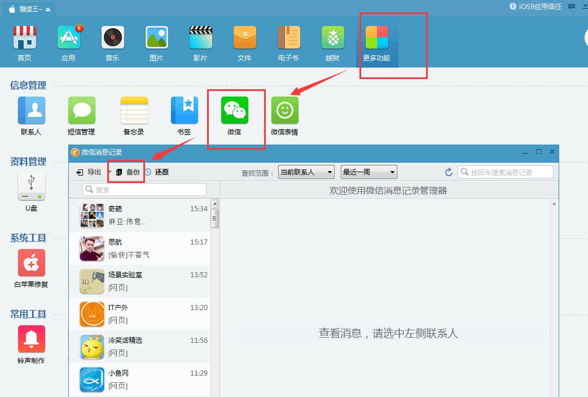Open 短信管理 SMS management
Image resolution: width=588 pixels, height=397 pixels.
(81, 116)
